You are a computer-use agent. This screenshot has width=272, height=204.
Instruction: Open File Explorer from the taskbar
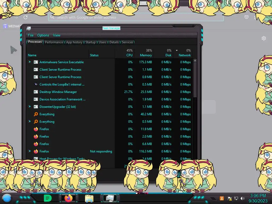tap(89, 198)
